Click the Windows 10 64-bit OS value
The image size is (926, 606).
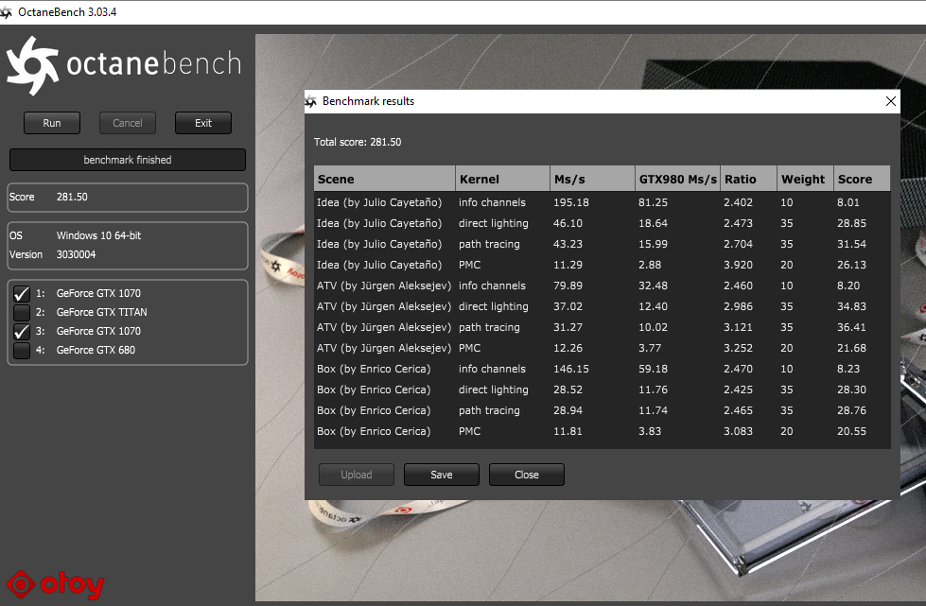pyautogui.click(x=98, y=235)
